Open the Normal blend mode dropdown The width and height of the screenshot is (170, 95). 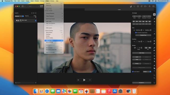pos(19,16)
